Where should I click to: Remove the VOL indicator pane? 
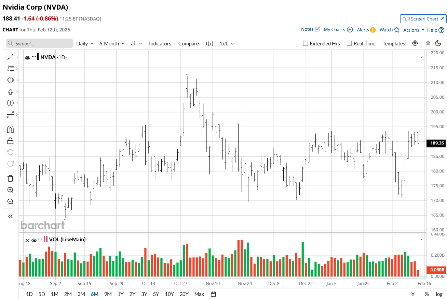pos(28,240)
